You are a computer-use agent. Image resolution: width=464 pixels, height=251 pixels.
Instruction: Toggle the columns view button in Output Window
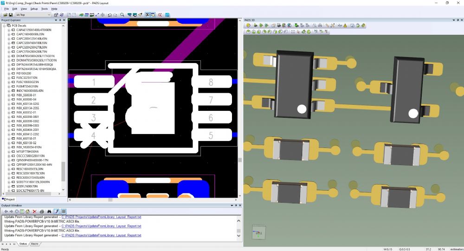point(63,212)
